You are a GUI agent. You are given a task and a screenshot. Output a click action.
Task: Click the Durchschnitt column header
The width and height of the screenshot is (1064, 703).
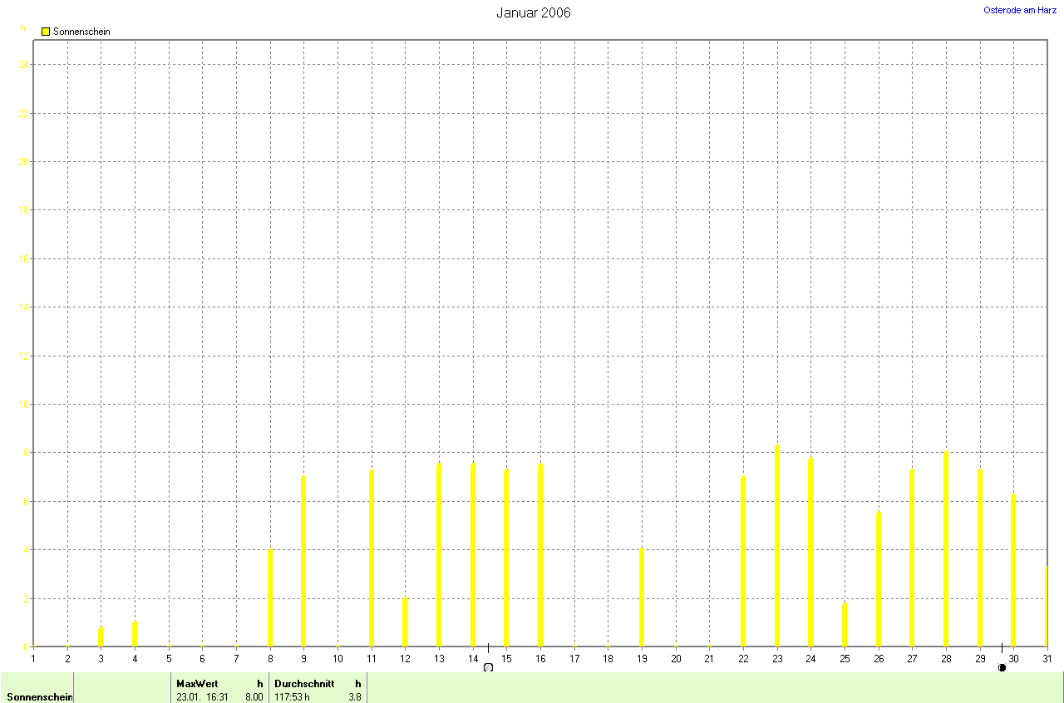304,683
